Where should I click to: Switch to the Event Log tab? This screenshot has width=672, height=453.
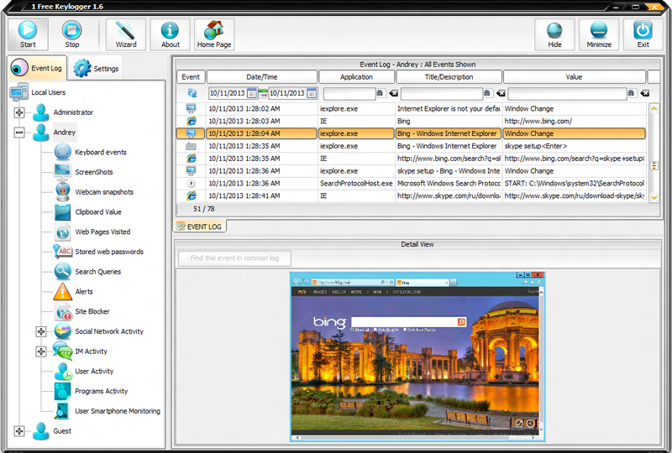pyautogui.click(x=37, y=68)
